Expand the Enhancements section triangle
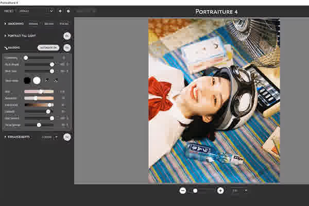This screenshot has width=309, height=206. pyautogui.click(x=5, y=137)
